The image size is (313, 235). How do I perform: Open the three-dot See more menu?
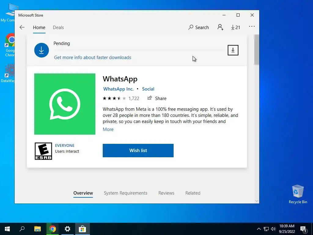[252, 26]
